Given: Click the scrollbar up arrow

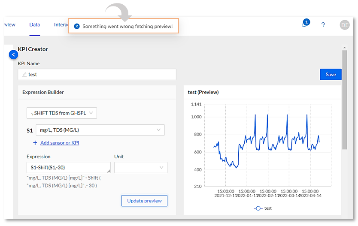Looking at the screenshot, I should [344, 48].
